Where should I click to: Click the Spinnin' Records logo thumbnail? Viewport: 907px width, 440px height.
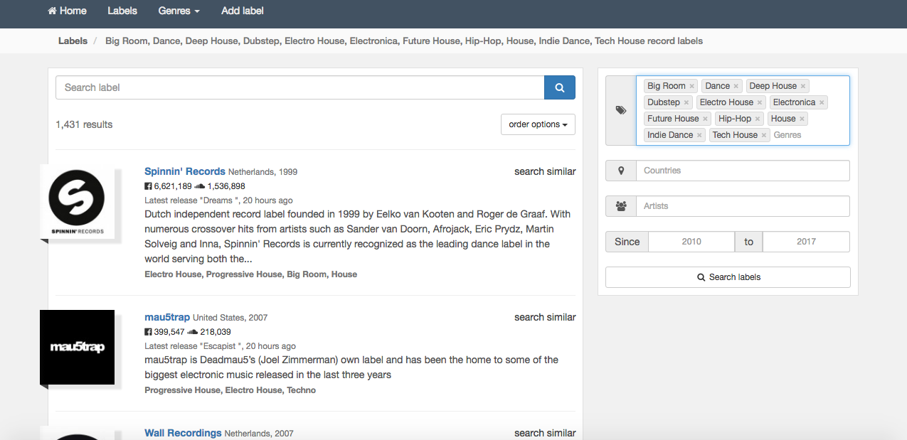78,202
